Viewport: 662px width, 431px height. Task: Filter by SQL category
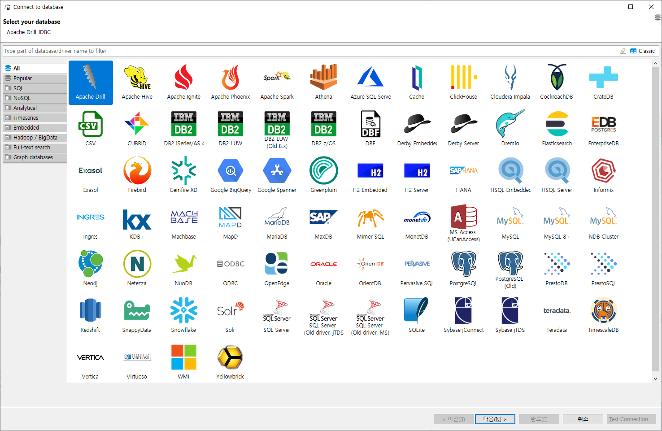tap(35, 88)
